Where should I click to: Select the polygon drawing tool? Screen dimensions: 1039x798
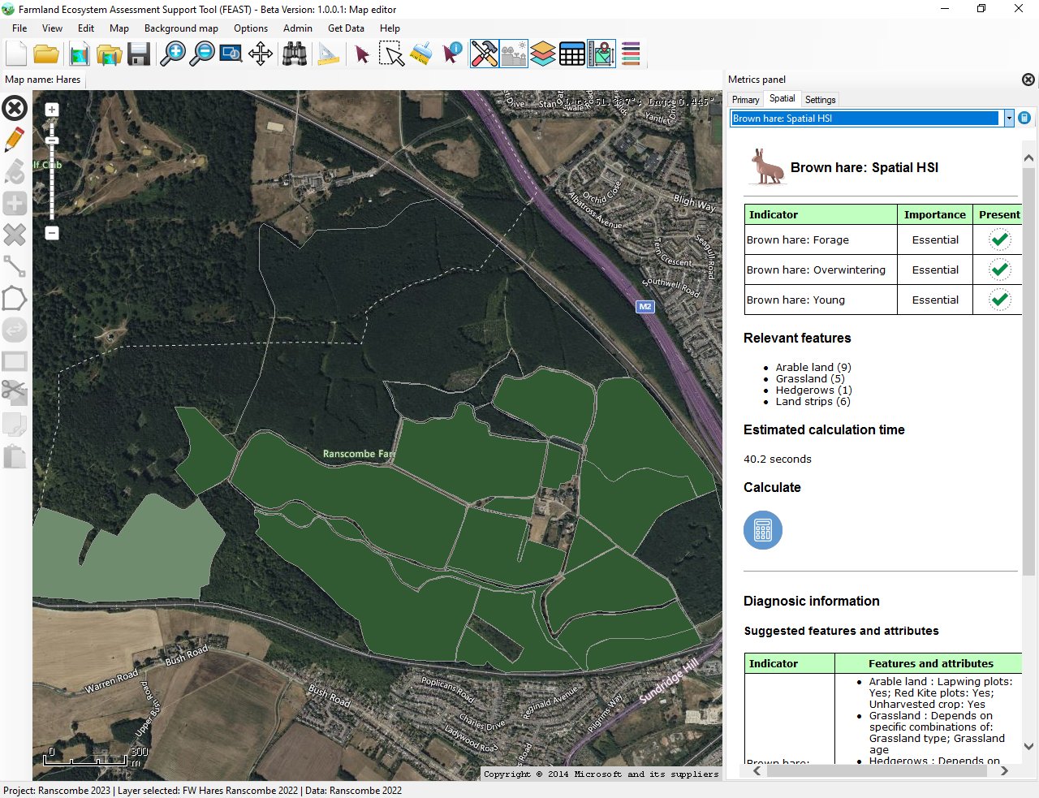pyautogui.click(x=15, y=298)
